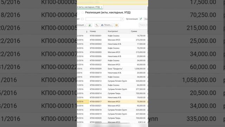The height and width of the screenshot is (127, 225).
Task: Focus the search field in the toolbar
Action: point(143,25)
